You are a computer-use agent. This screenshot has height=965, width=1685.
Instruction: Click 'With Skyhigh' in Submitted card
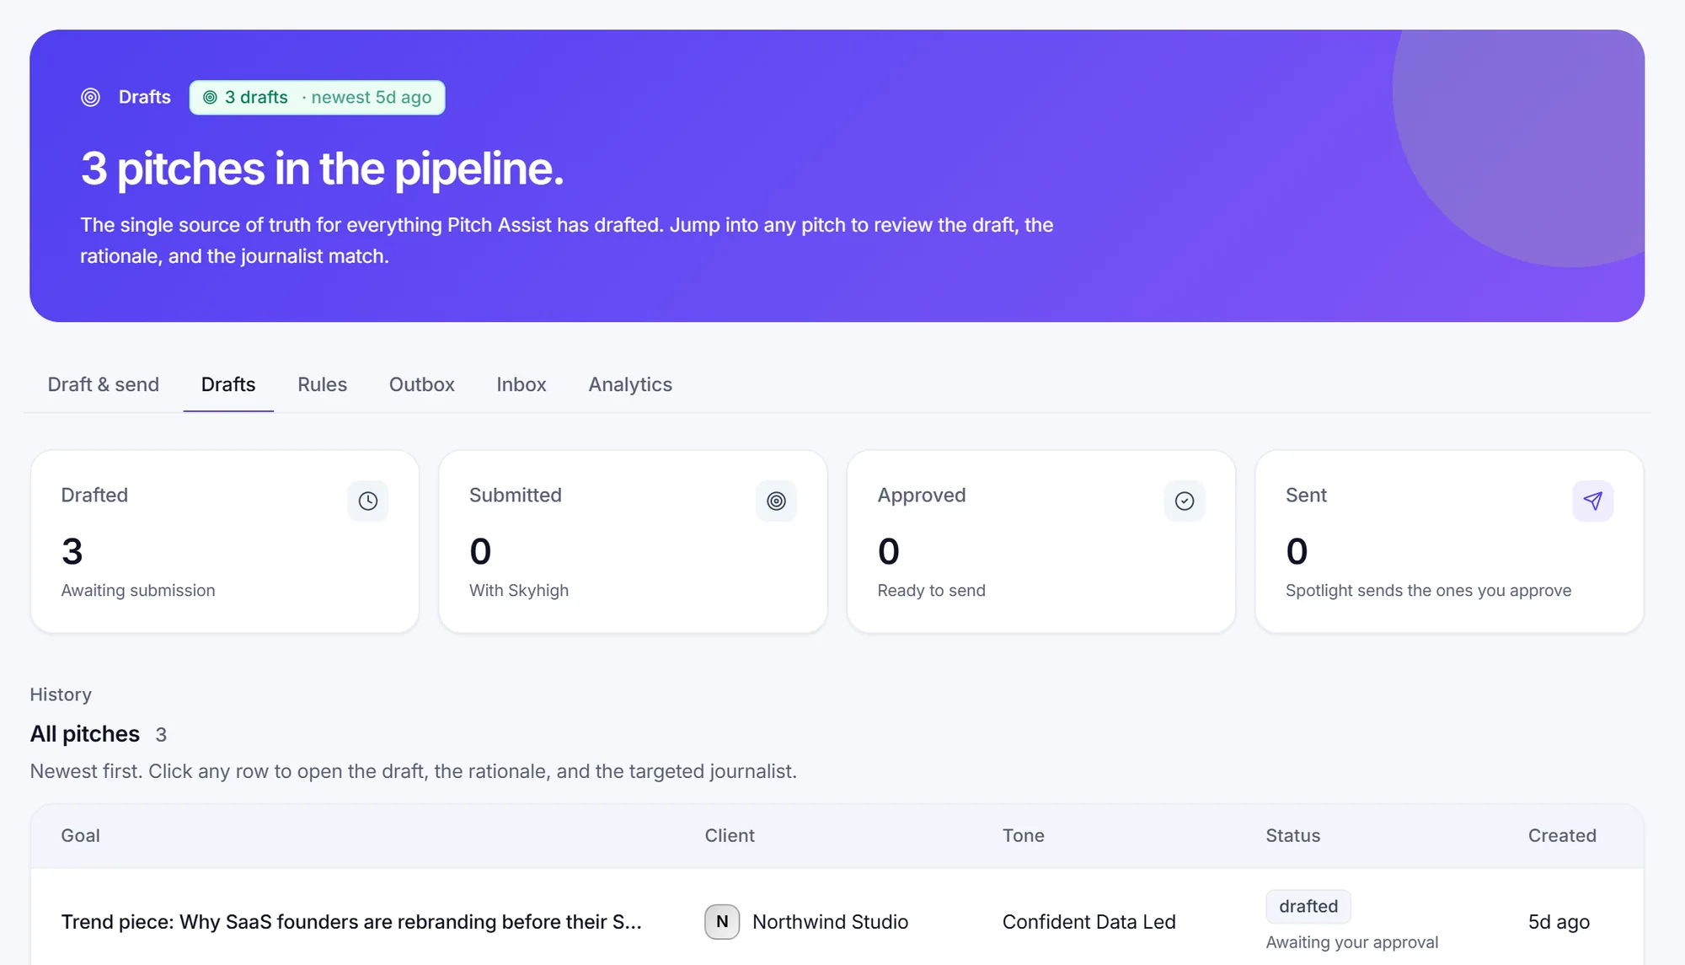point(519,590)
